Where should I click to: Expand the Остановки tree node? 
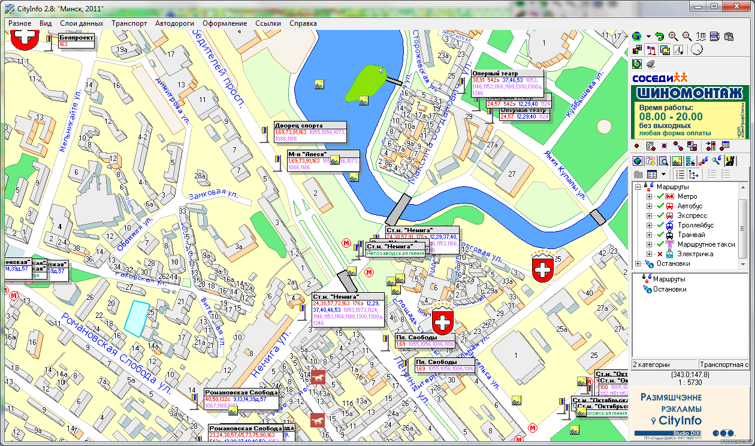(x=638, y=263)
